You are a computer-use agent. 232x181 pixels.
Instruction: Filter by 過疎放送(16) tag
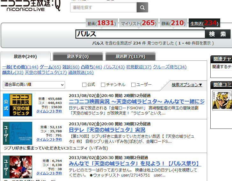click(x=81, y=73)
